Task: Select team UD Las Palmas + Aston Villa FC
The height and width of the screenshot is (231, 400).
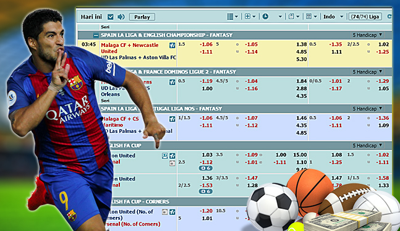Action: click(138, 57)
